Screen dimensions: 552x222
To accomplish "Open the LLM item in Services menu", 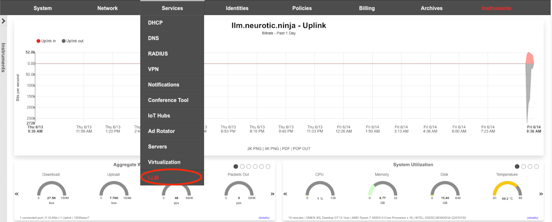I will [x=153, y=177].
